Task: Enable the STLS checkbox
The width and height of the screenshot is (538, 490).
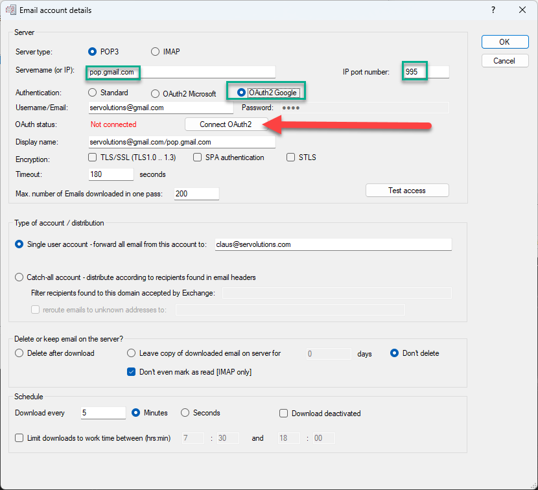Action: [291, 157]
